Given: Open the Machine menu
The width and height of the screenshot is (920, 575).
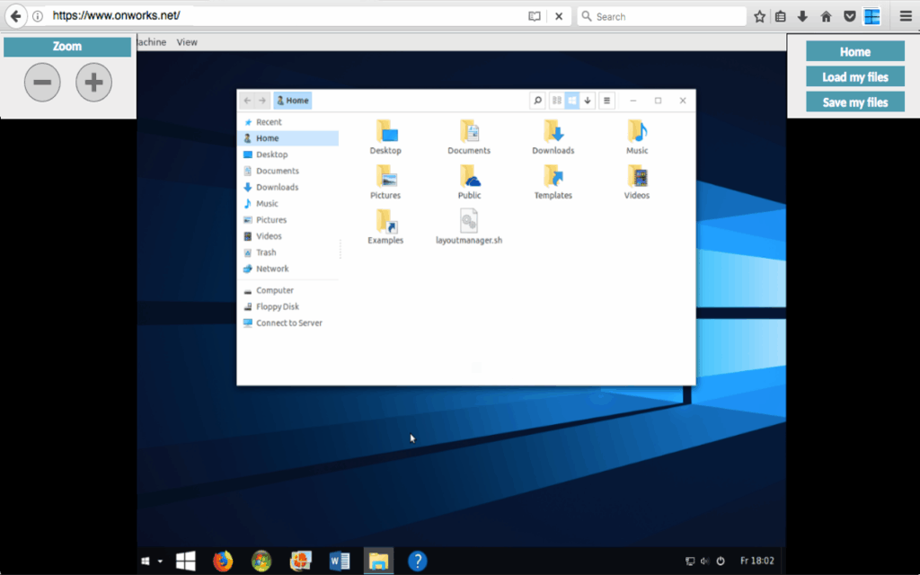Looking at the screenshot, I should pyautogui.click(x=148, y=41).
